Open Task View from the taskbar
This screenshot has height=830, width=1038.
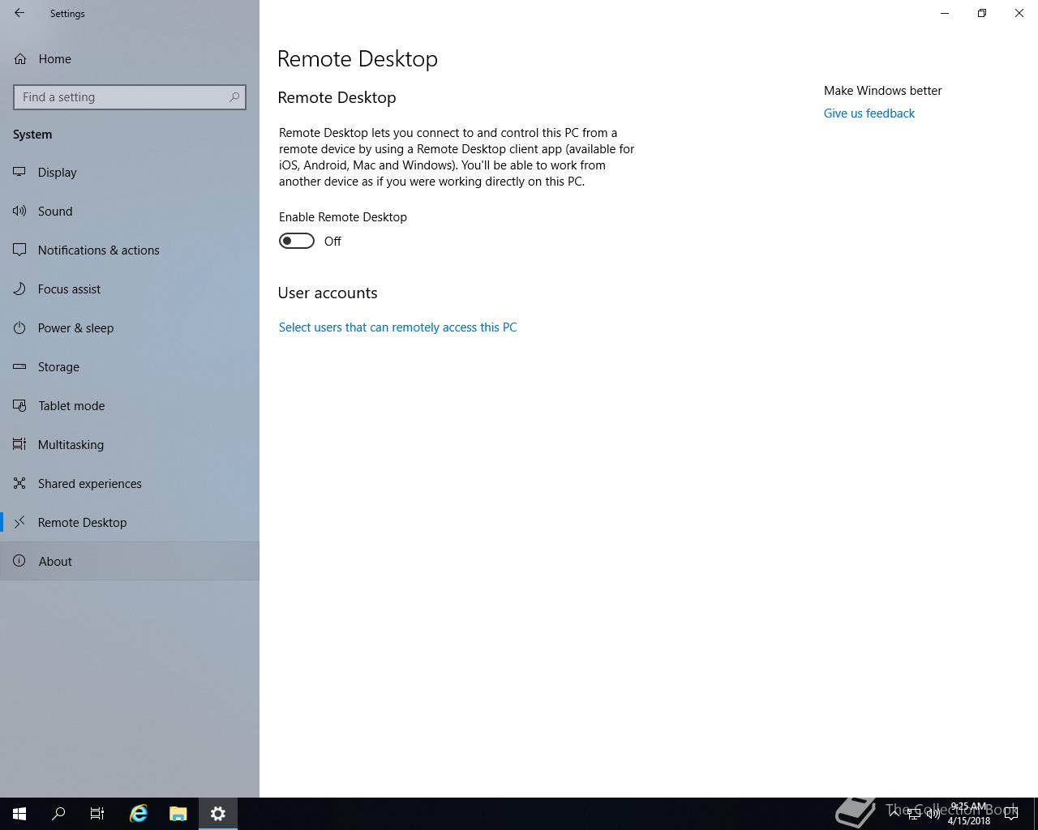97,814
